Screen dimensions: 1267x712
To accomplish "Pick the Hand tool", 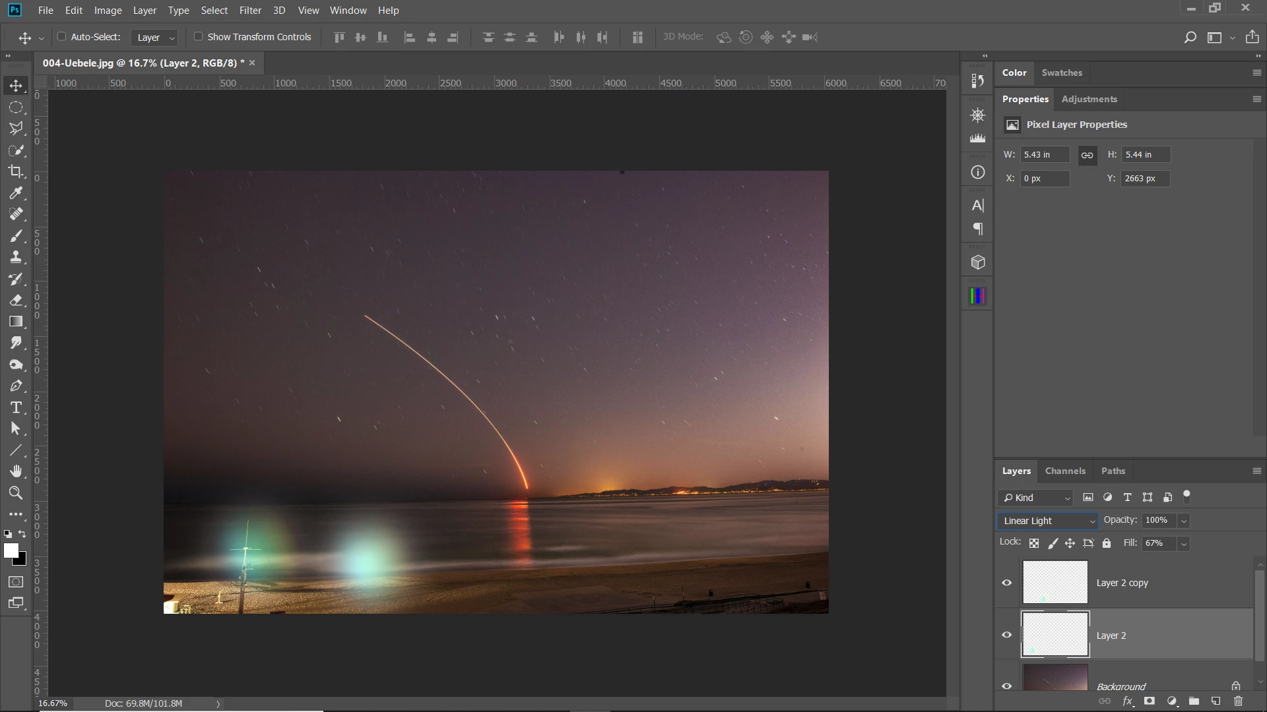I will (16, 471).
